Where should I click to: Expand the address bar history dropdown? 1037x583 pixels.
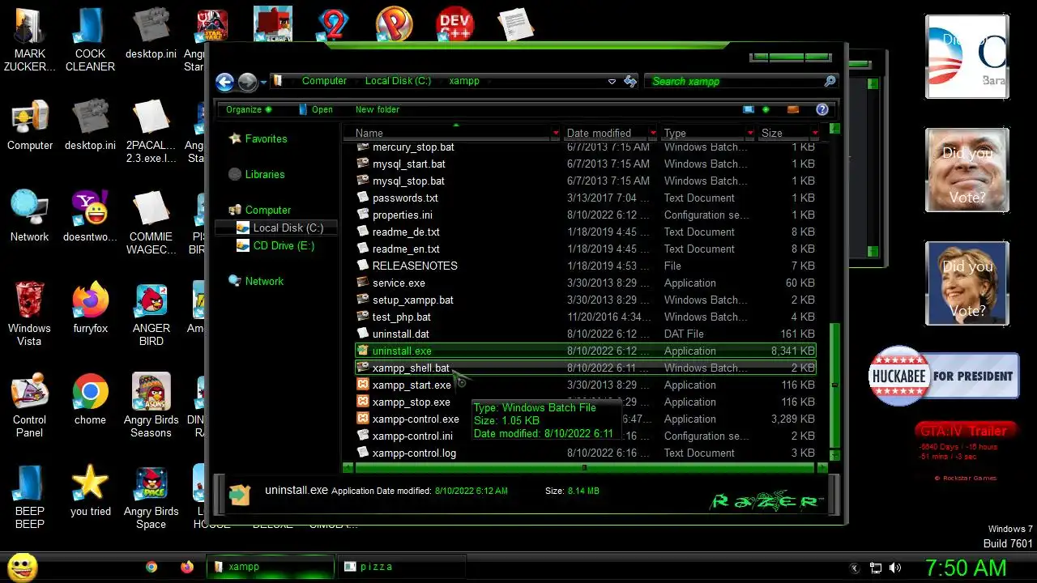(612, 81)
